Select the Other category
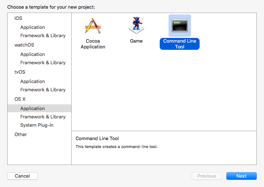 coord(21,134)
